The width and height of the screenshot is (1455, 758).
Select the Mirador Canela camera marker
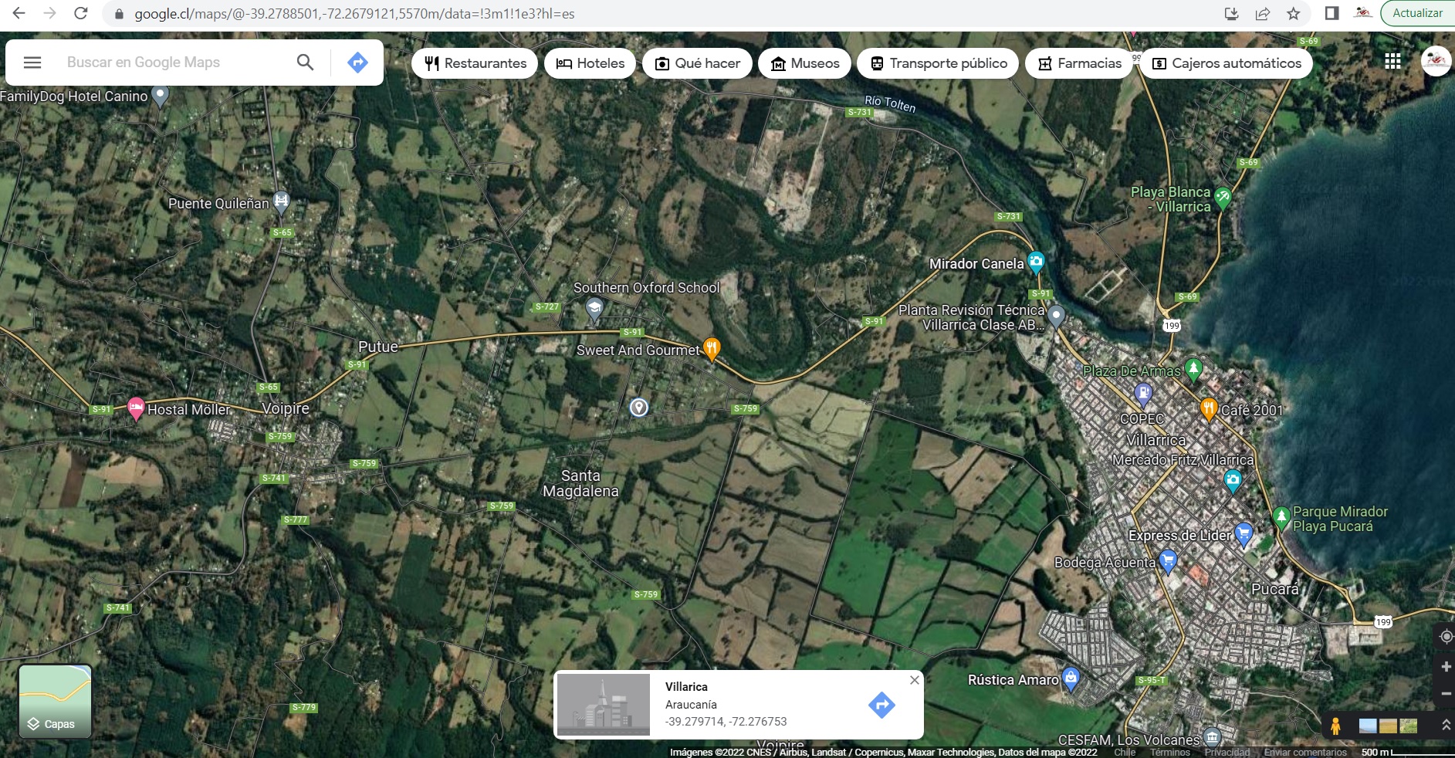(x=1036, y=262)
